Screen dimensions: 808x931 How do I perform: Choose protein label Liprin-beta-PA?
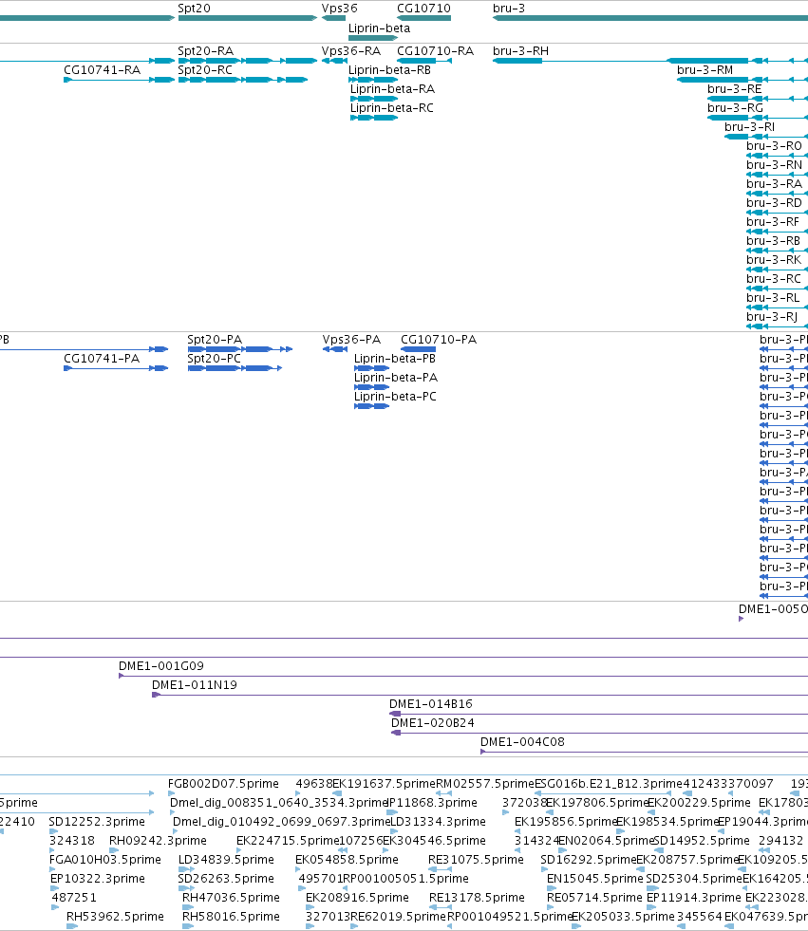tap(396, 378)
